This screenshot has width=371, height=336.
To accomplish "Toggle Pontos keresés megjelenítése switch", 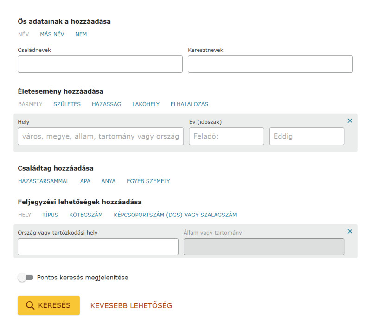I will 26,277.
